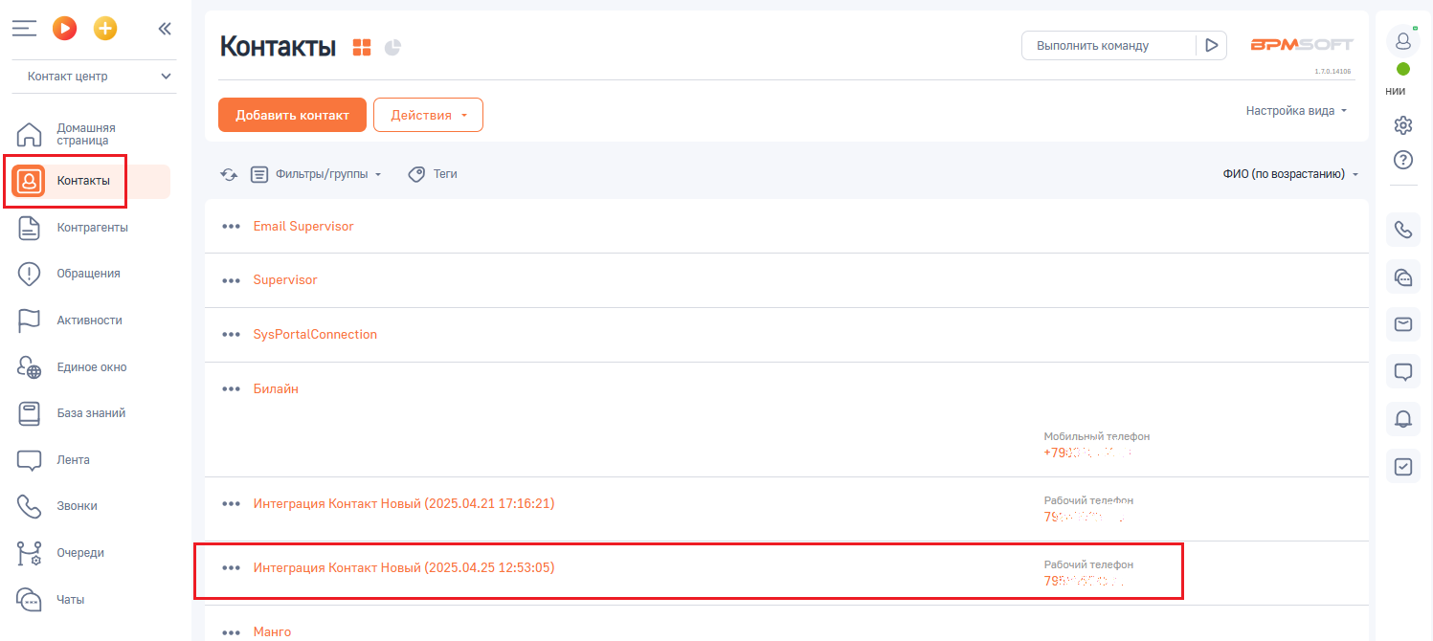Click the orange play process button
Image resolution: width=1433 pixels, height=641 pixels.
pyautogui.click(x=64, y=29)
